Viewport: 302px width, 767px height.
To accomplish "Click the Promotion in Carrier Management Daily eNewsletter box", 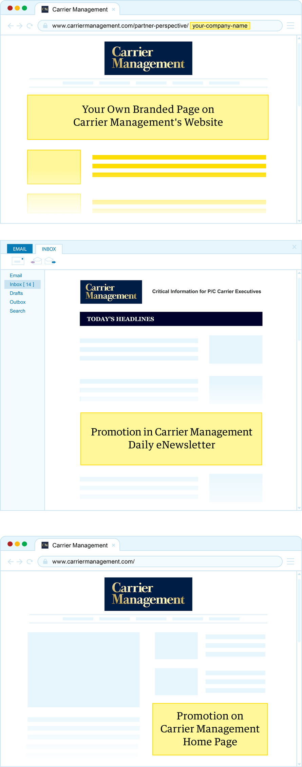I will (171, 439).
